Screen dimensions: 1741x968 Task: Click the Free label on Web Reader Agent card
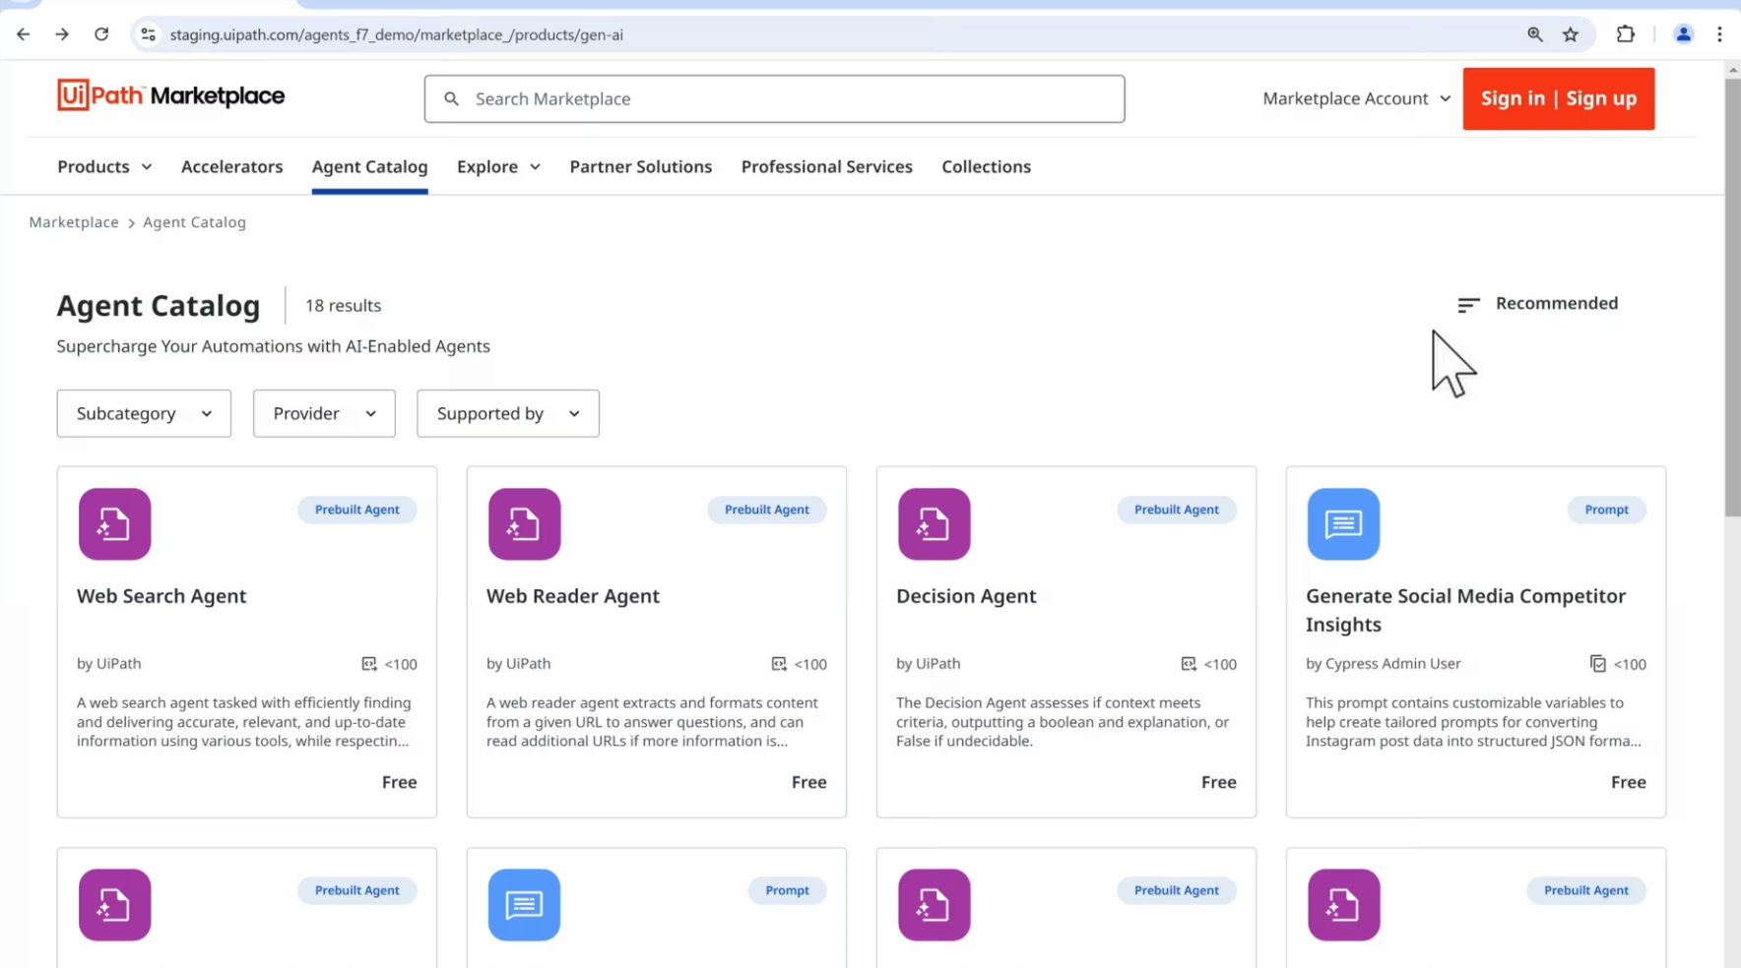(x=808, y=782)
